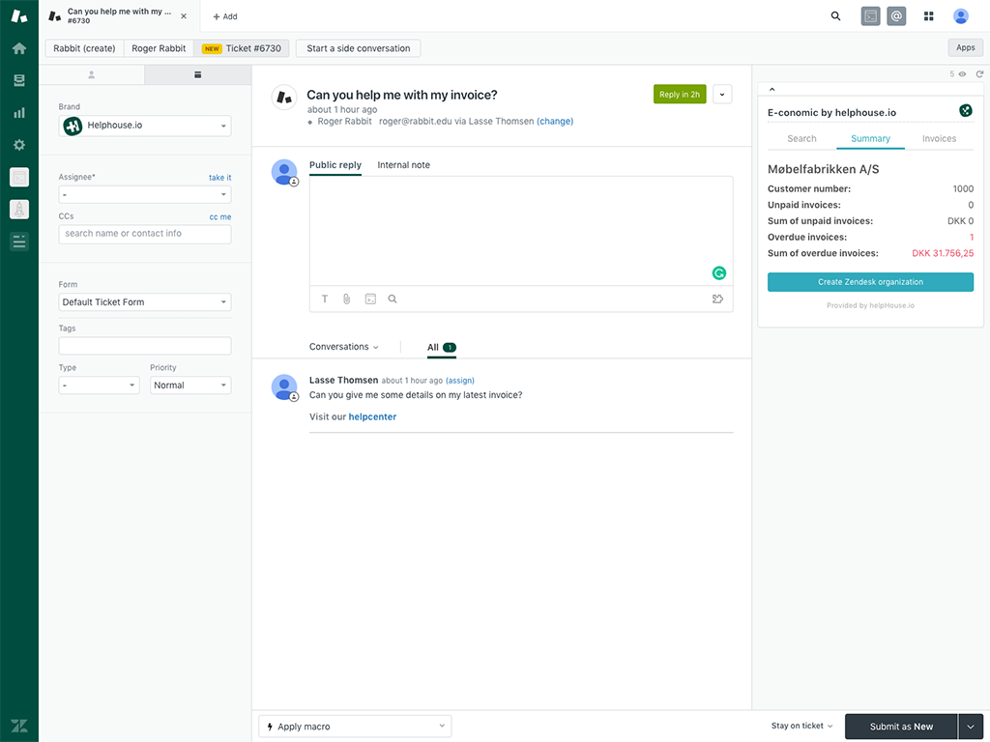
Task: Switch to Internal note tab
Action: [x=403, y=165]
